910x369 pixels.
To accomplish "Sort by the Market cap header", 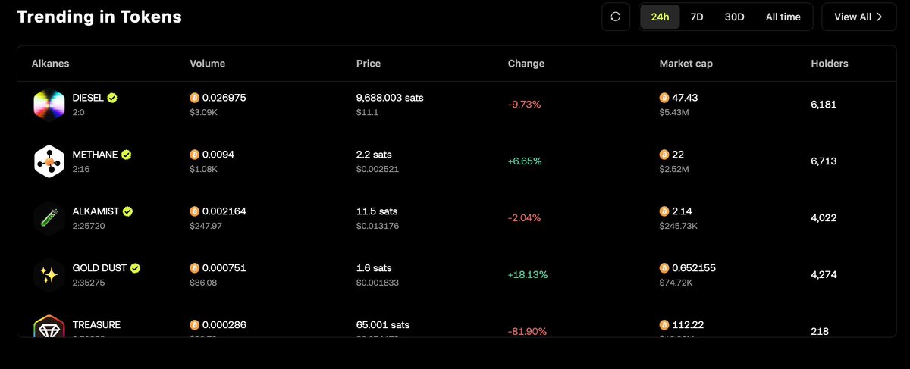I will [686, 64].
